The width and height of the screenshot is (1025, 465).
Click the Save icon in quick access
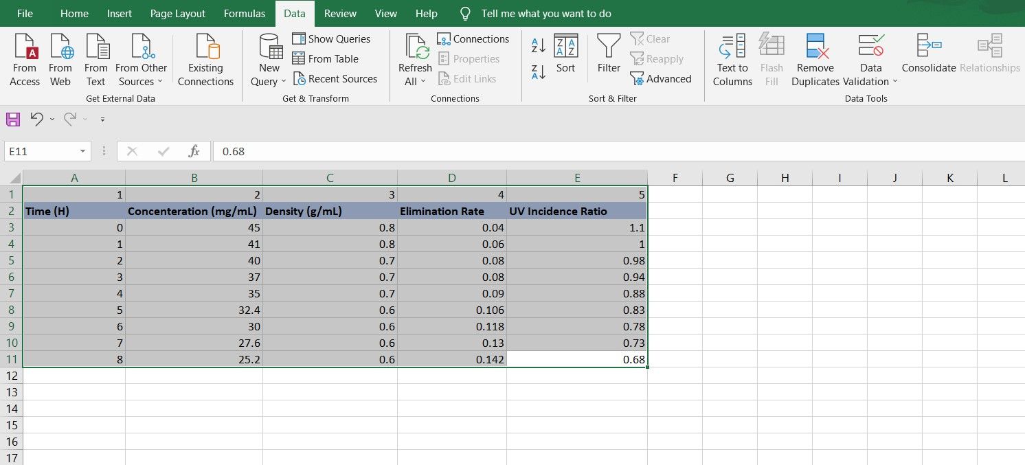tap(13, 120)
